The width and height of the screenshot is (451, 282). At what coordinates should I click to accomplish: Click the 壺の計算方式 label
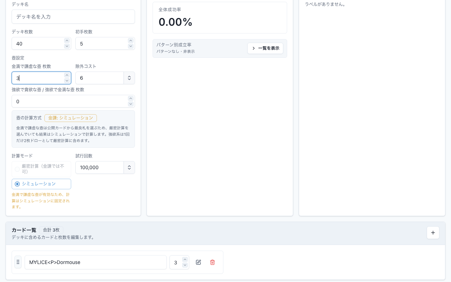(29, 118)
